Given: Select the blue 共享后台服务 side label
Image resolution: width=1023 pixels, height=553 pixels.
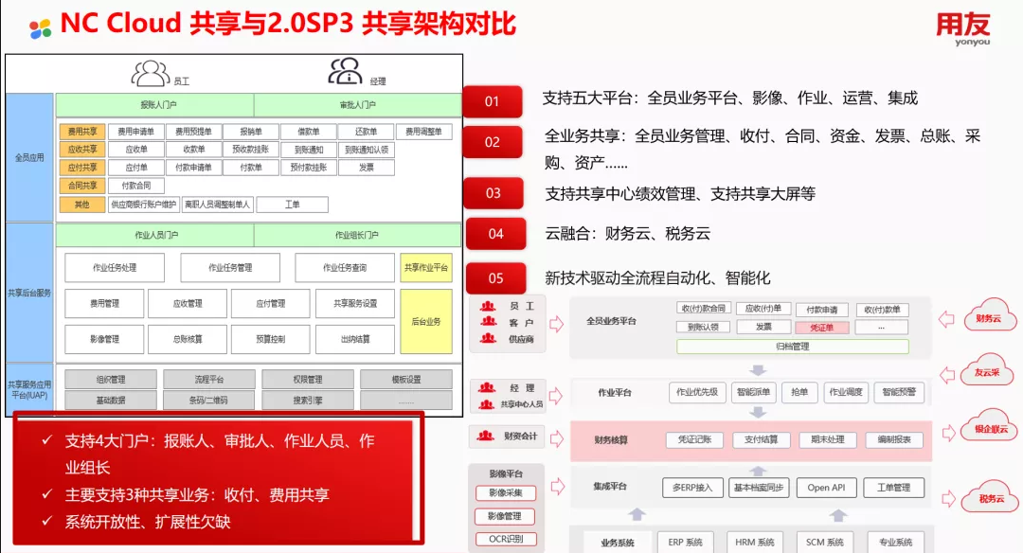Looking at the screenshot, I should pos(30,293).
